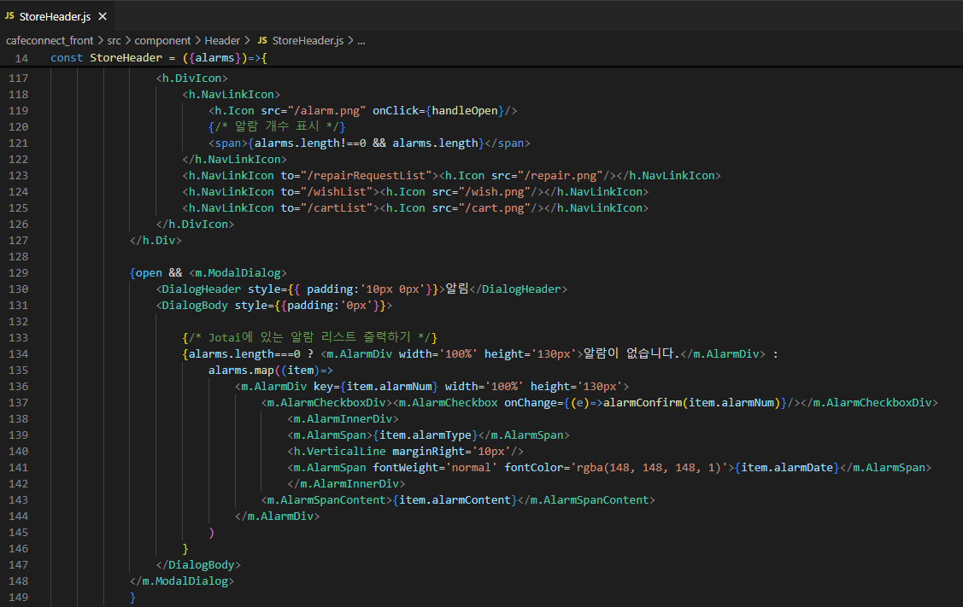Click the "/repair.png" string
963x607 pixels.
[561, 176]
